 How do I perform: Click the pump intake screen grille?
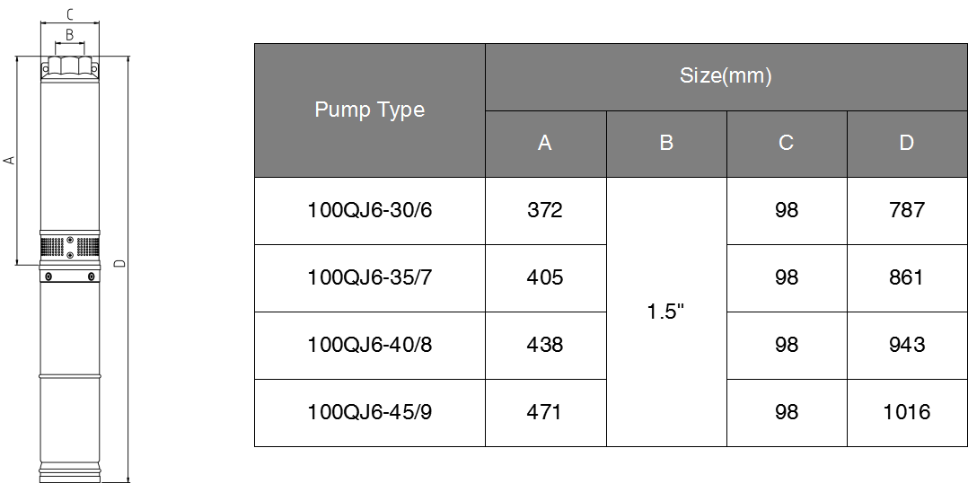pyautogui.click(x=70, y=247)
